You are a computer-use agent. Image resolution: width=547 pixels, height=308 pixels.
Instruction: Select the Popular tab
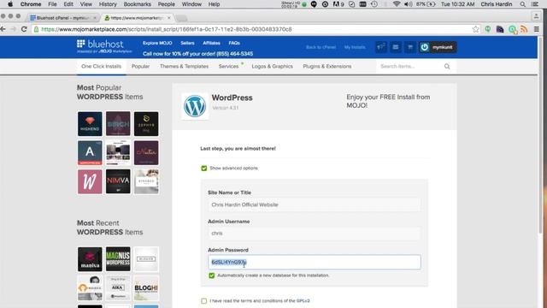[x=140, y=67]
